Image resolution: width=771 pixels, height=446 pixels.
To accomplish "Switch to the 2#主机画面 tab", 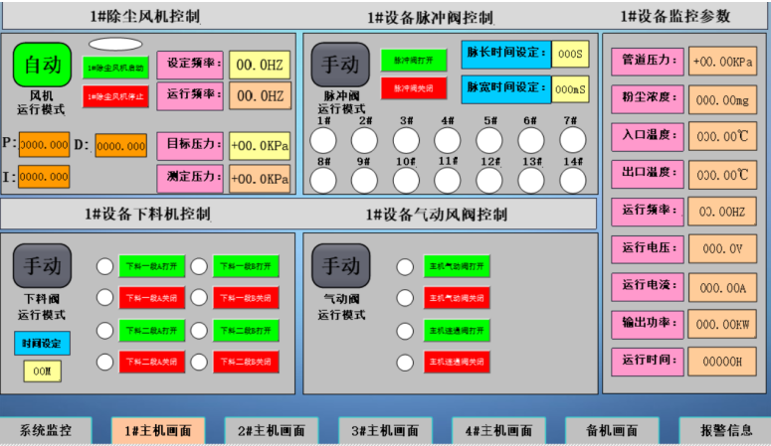I will pyautogui.click(x=272, y=431).
